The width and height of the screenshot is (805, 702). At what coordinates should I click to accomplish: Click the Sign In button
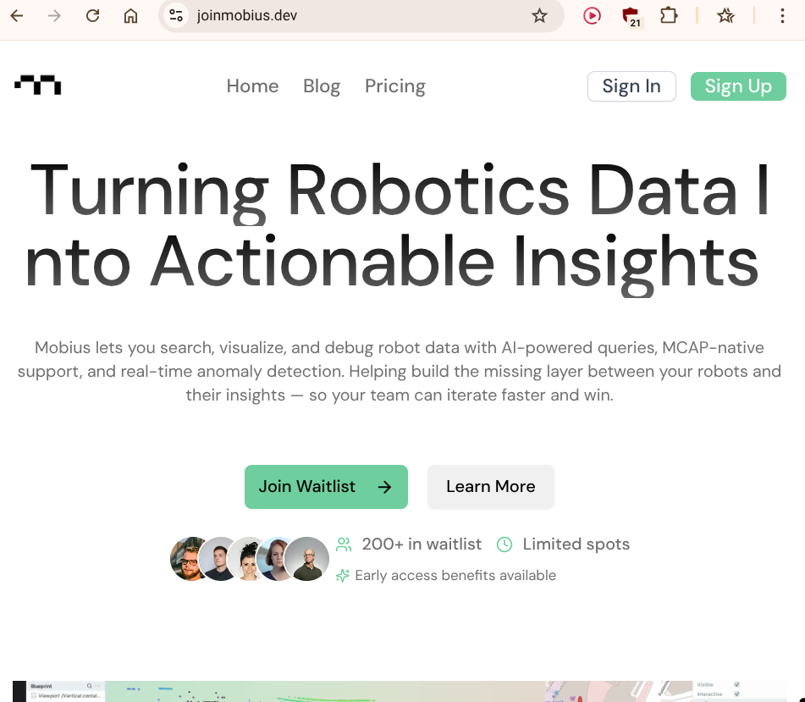pyautogui.click(x=631, y=86)
